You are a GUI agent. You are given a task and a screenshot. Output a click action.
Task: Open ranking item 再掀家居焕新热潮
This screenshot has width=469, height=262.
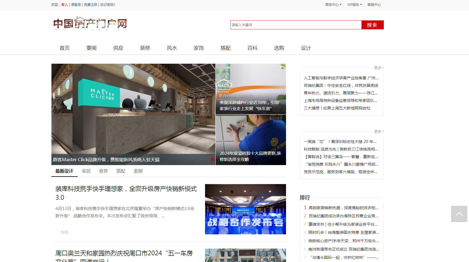(344, 208)
